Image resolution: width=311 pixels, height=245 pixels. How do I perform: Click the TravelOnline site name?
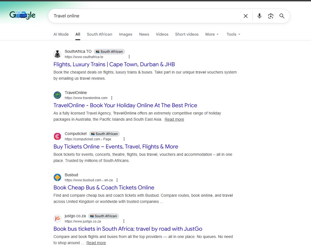click(x=76, y=93)
